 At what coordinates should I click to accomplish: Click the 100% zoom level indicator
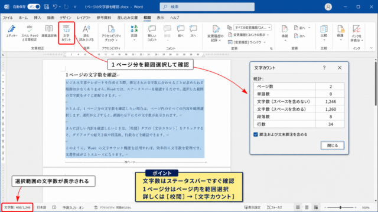(366, 207)
